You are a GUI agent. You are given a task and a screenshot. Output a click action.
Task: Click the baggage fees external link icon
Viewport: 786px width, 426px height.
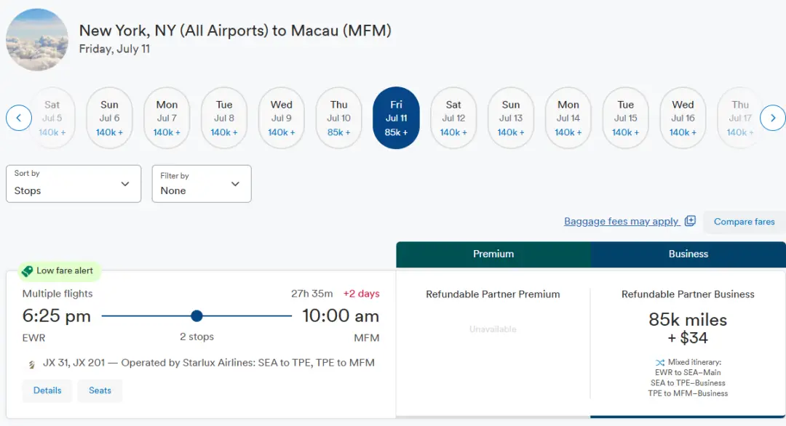pyautogui.click(x=691, y=221)
